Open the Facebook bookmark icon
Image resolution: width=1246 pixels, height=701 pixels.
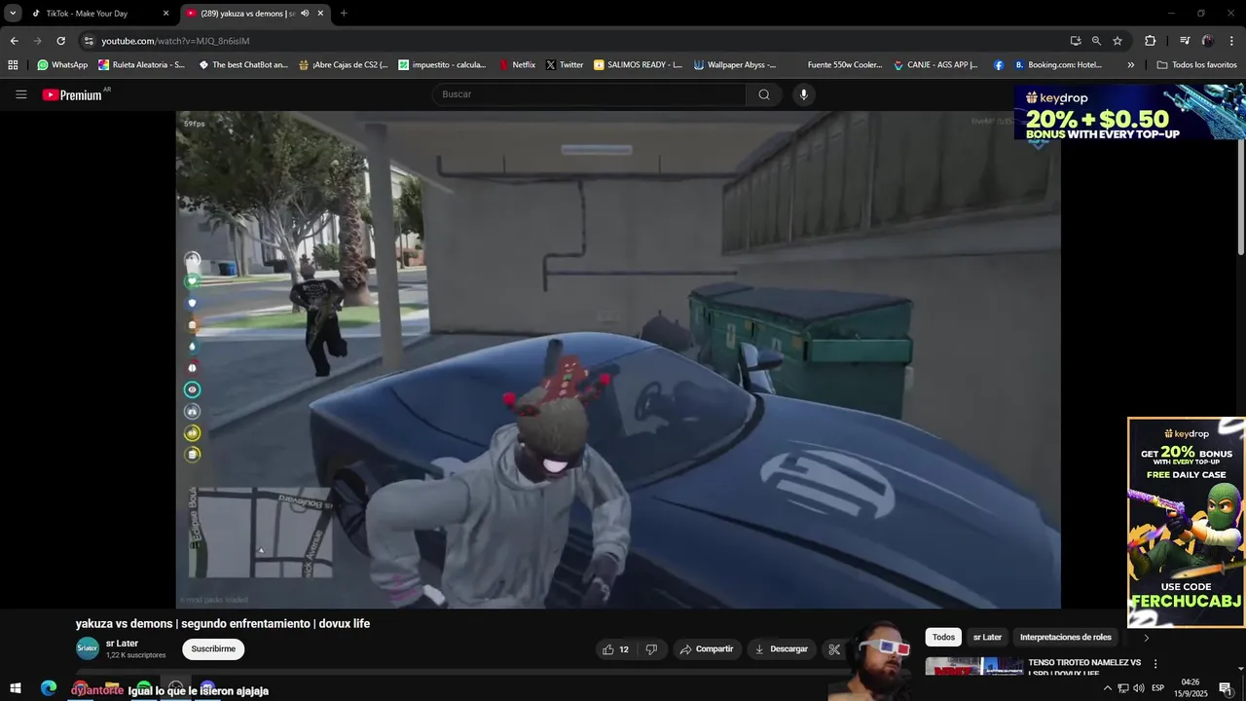point(999,65)
